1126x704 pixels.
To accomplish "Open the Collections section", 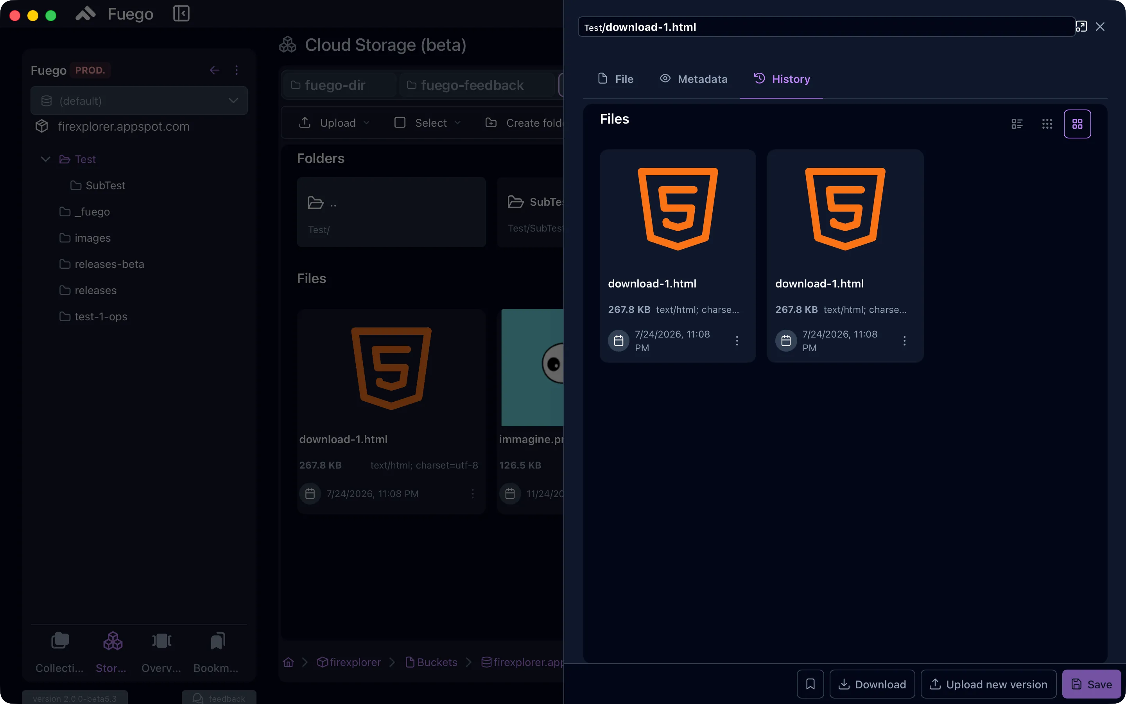I will click(x=59, y=652).
